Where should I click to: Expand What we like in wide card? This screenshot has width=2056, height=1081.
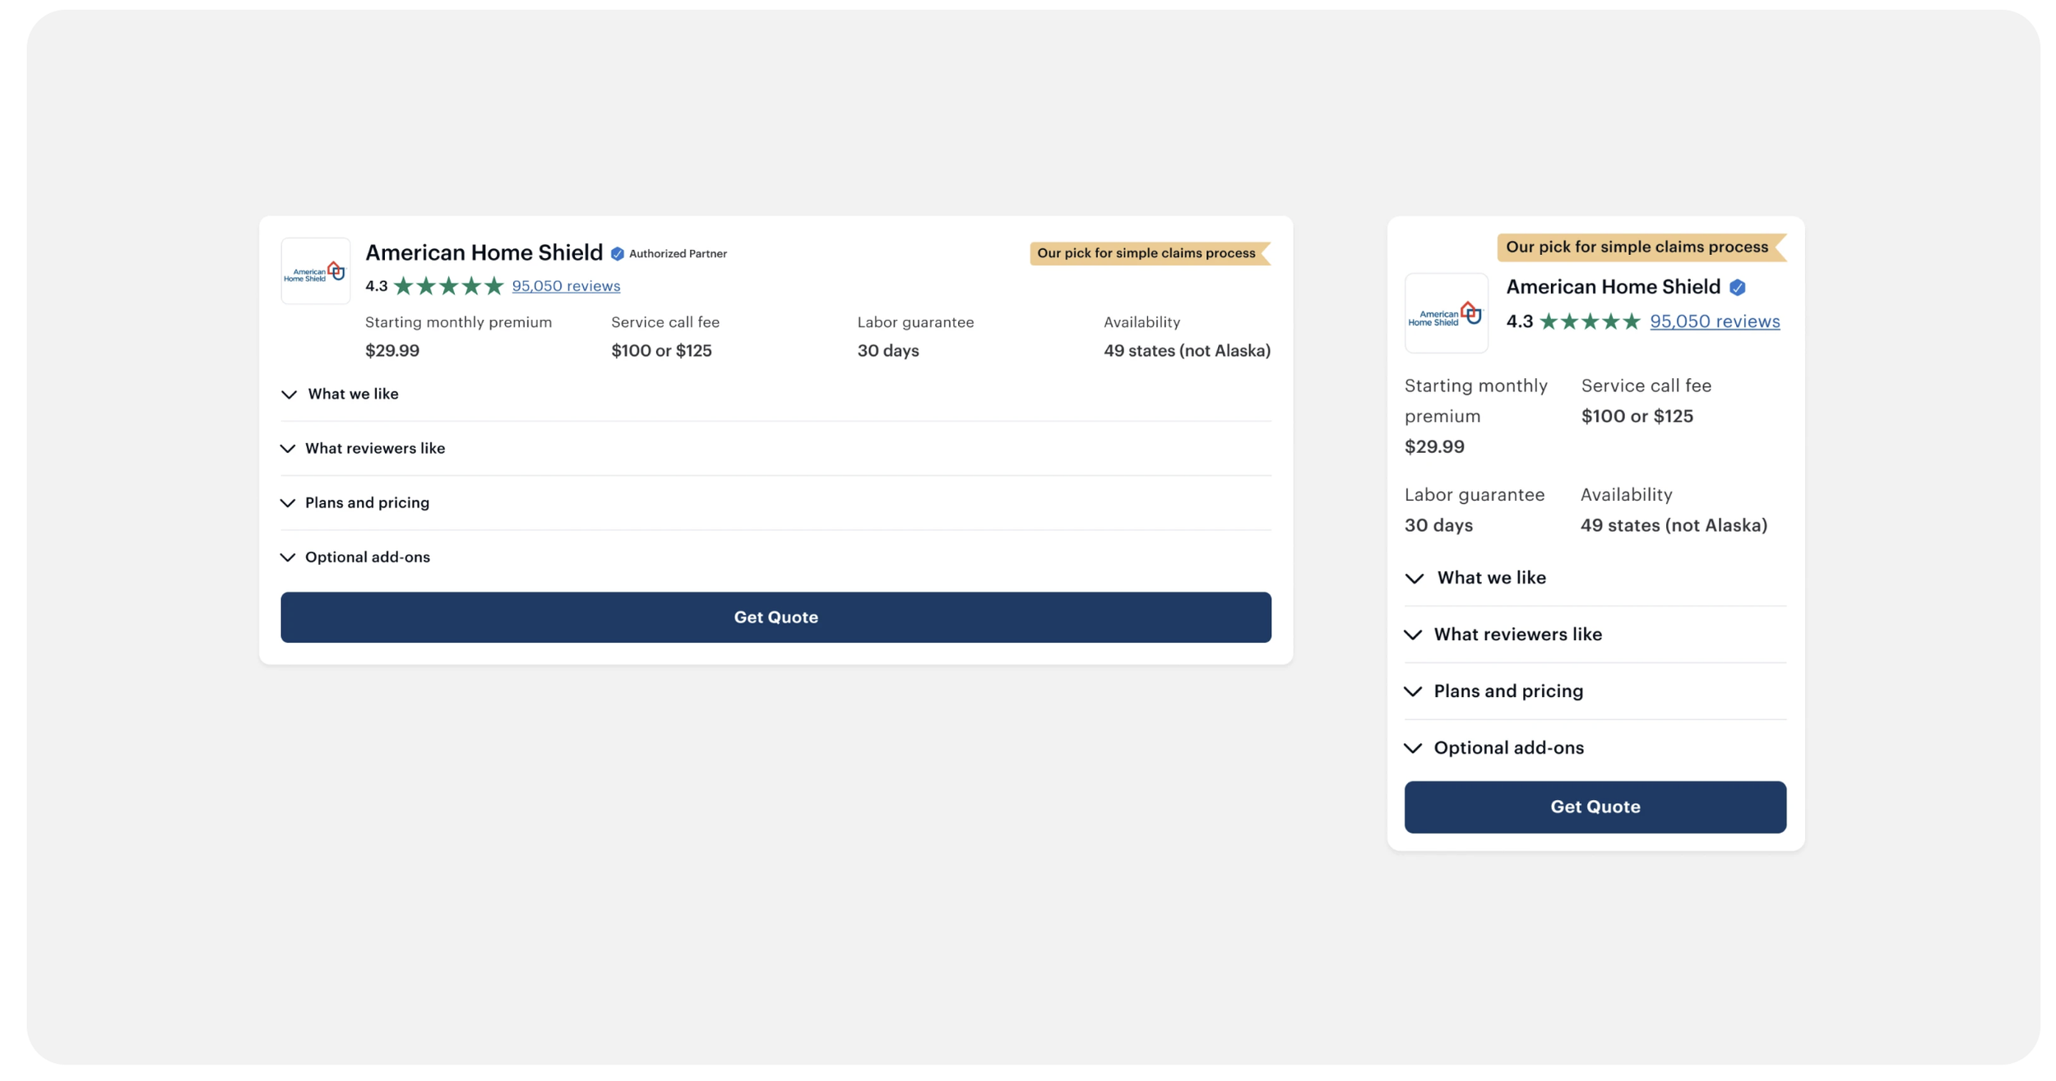tap(353, 395)
